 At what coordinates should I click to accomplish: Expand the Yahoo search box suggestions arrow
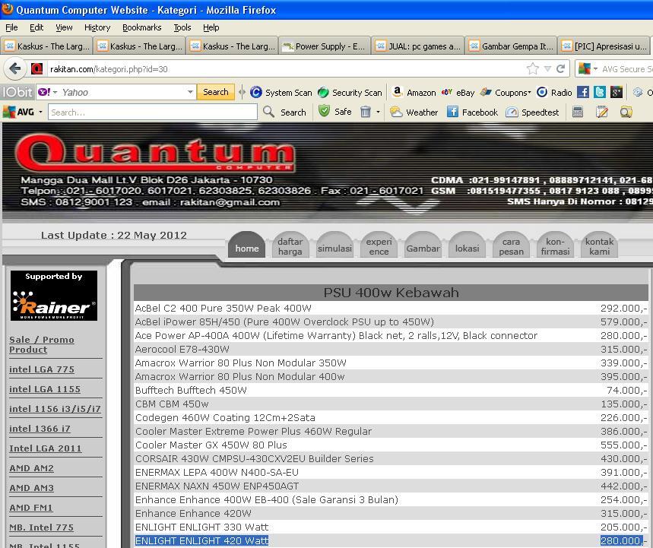[x=190, y=92]
